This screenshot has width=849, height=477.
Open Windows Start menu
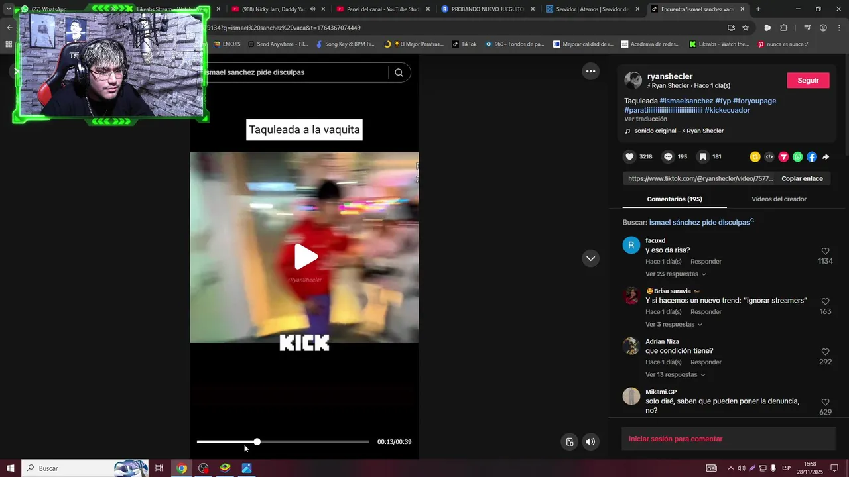pyautogui.click(x=11, y=468)
